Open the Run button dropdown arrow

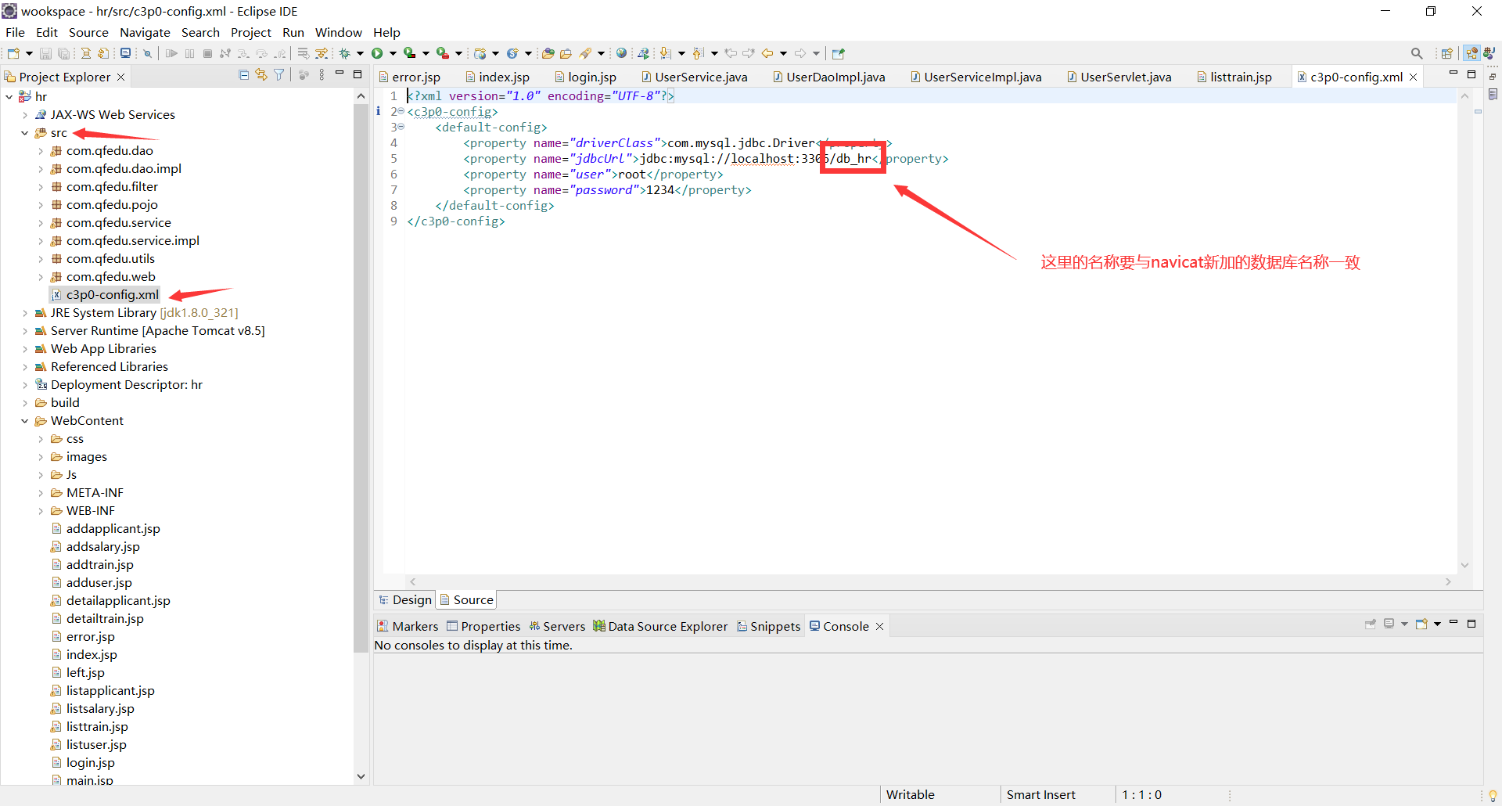[393, 53]
